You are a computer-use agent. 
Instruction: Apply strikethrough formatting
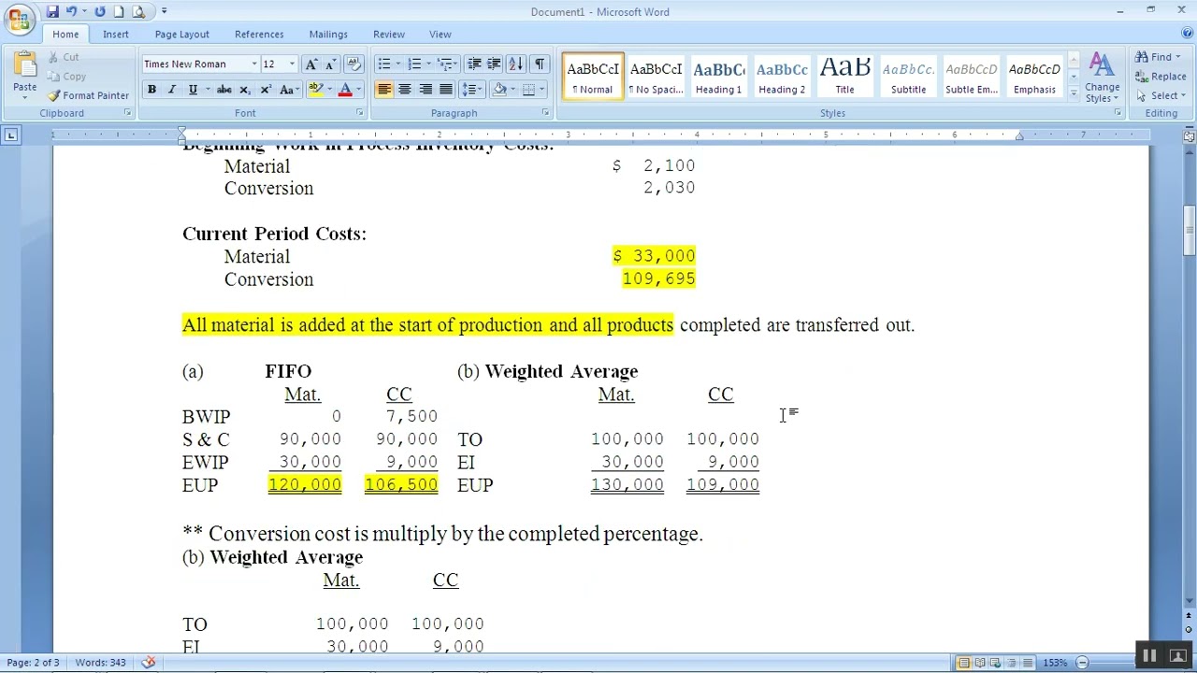point(224,90)
